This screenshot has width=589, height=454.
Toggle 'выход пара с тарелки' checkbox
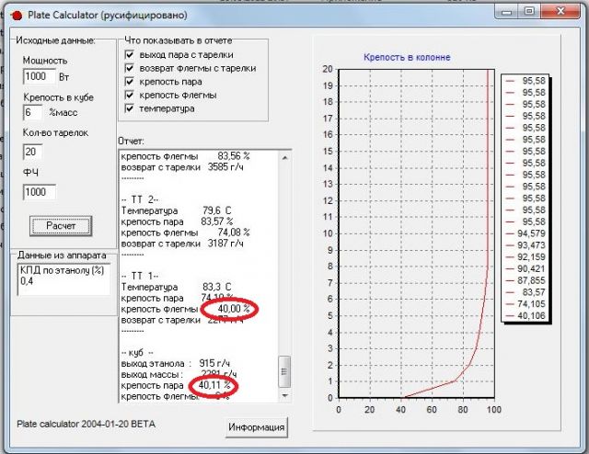coord(130,55)
